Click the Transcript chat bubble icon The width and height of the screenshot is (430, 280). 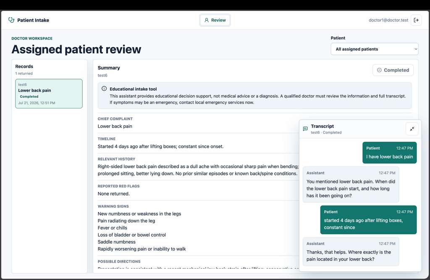[x=305, y=129]
